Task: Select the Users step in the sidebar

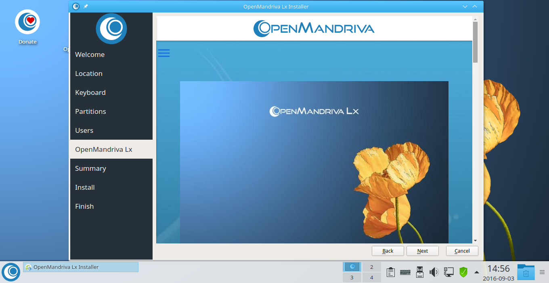Action: pyautogui.click(x=111, y=130)
